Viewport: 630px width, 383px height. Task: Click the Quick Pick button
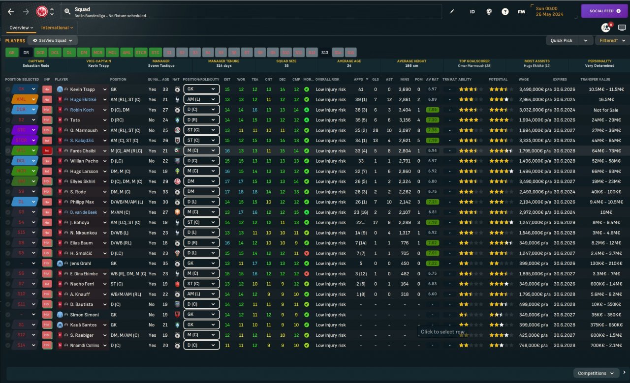562,40
